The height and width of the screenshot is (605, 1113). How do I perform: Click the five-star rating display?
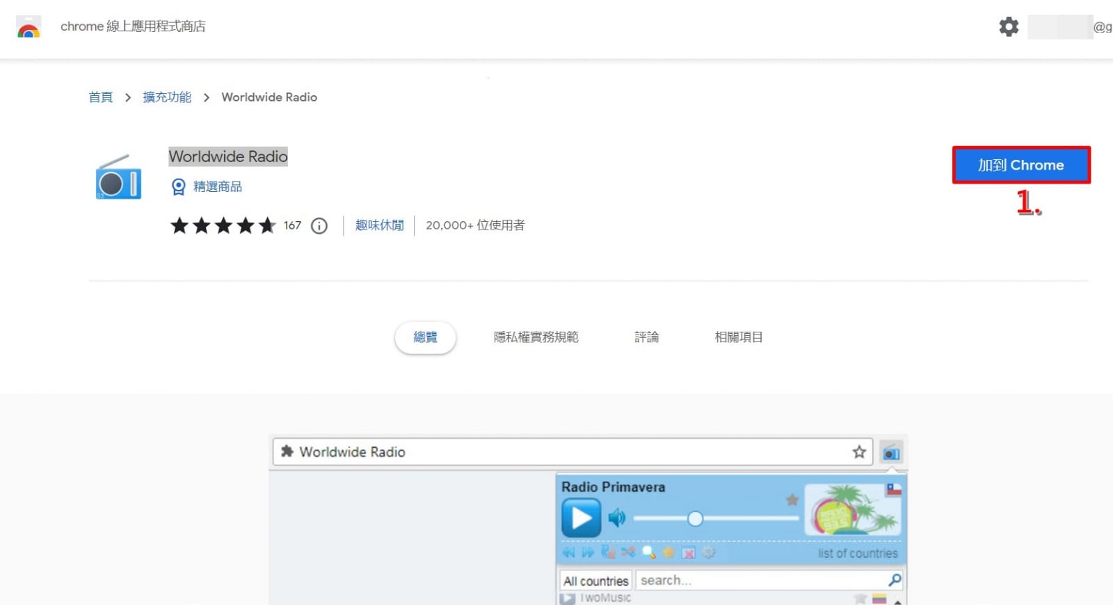click(x=223, y=225)
